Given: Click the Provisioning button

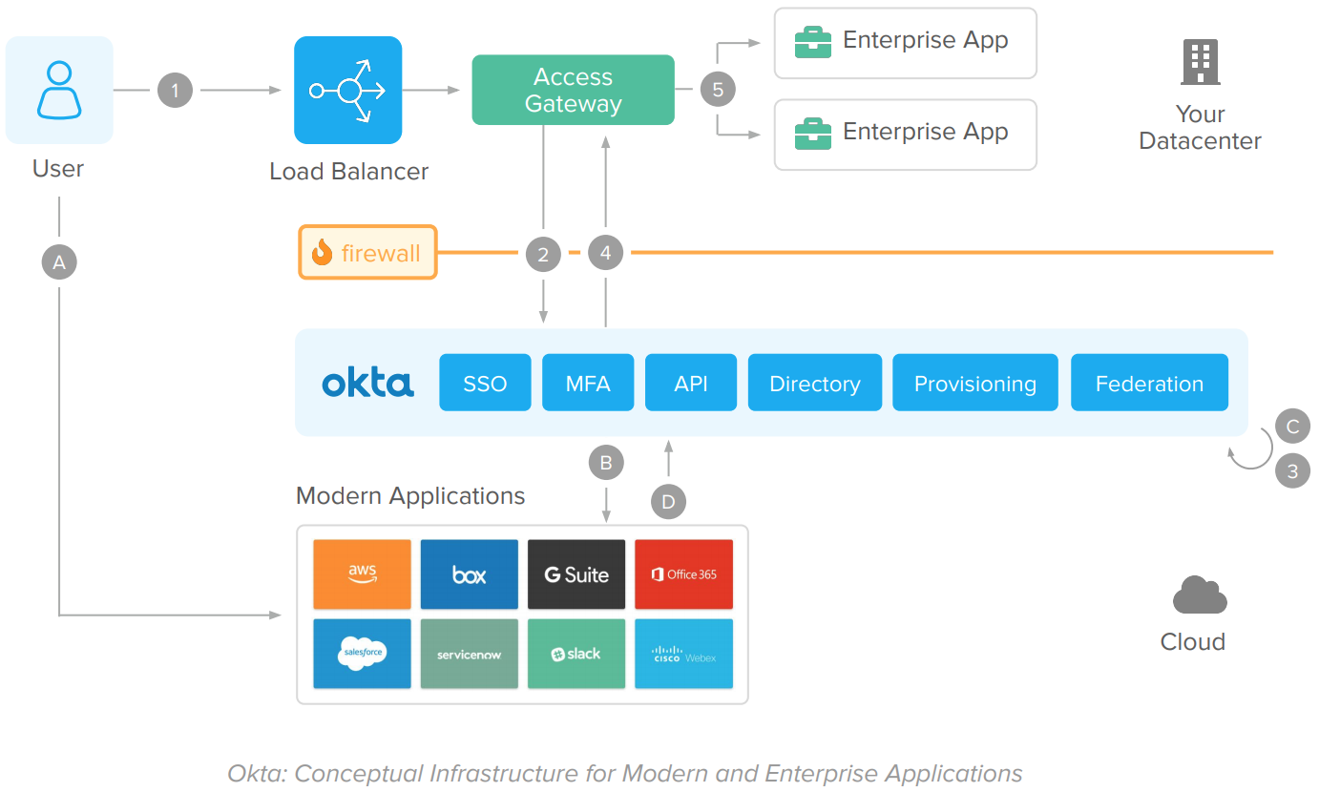Looking at the screenshot, I should (x=974, y=384).
